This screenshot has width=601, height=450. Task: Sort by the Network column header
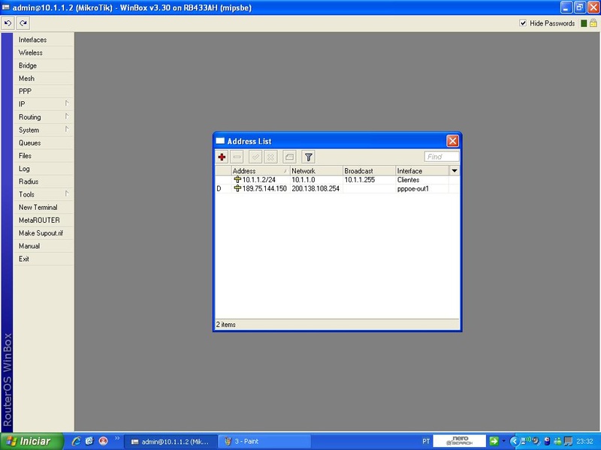tap(316, 171)
